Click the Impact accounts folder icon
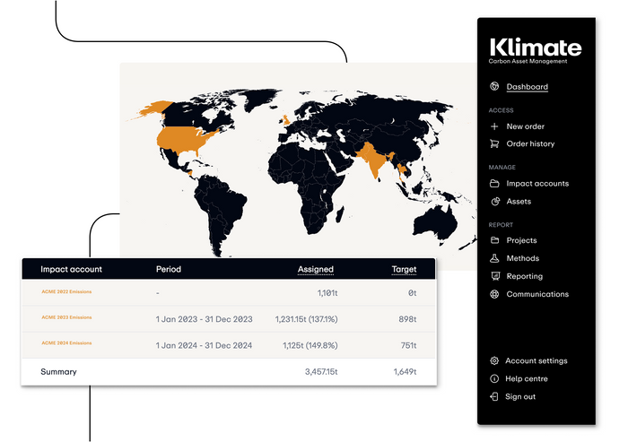This screenshot has height=442, width=628. [494, 184]
